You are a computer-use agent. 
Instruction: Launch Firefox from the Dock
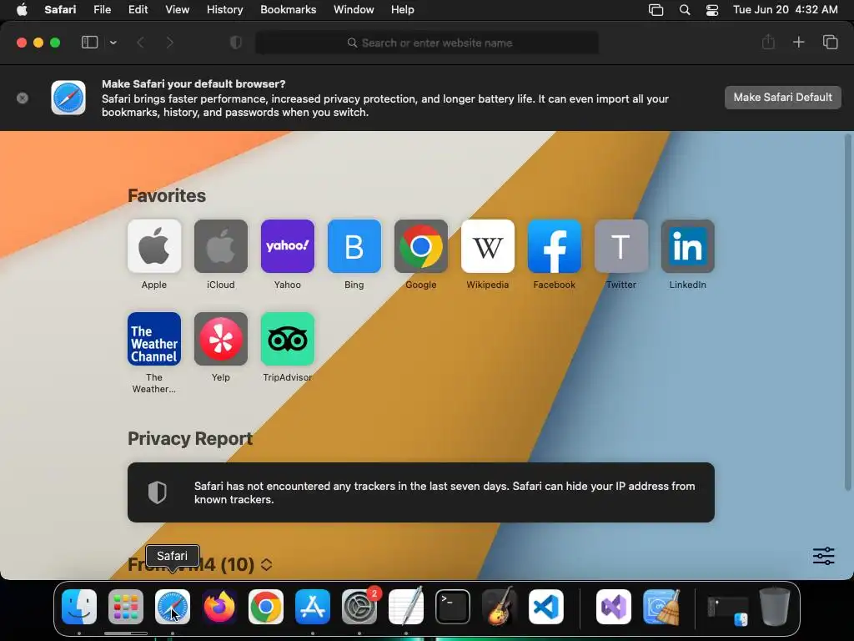click(x=219, y=607)
